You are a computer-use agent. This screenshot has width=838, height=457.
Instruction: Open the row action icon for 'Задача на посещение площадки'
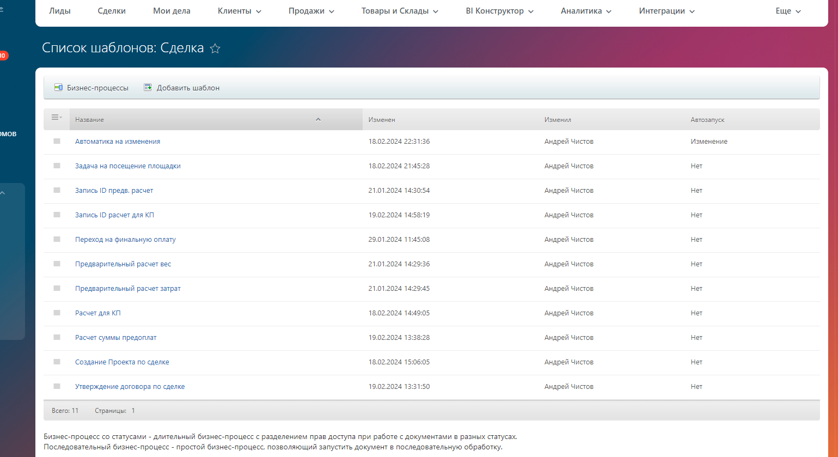(57, 166)
